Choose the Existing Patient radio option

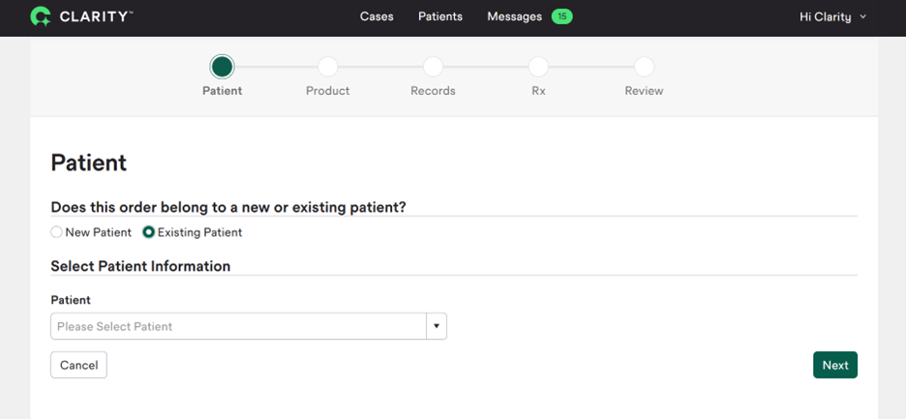tap(149, 232)
